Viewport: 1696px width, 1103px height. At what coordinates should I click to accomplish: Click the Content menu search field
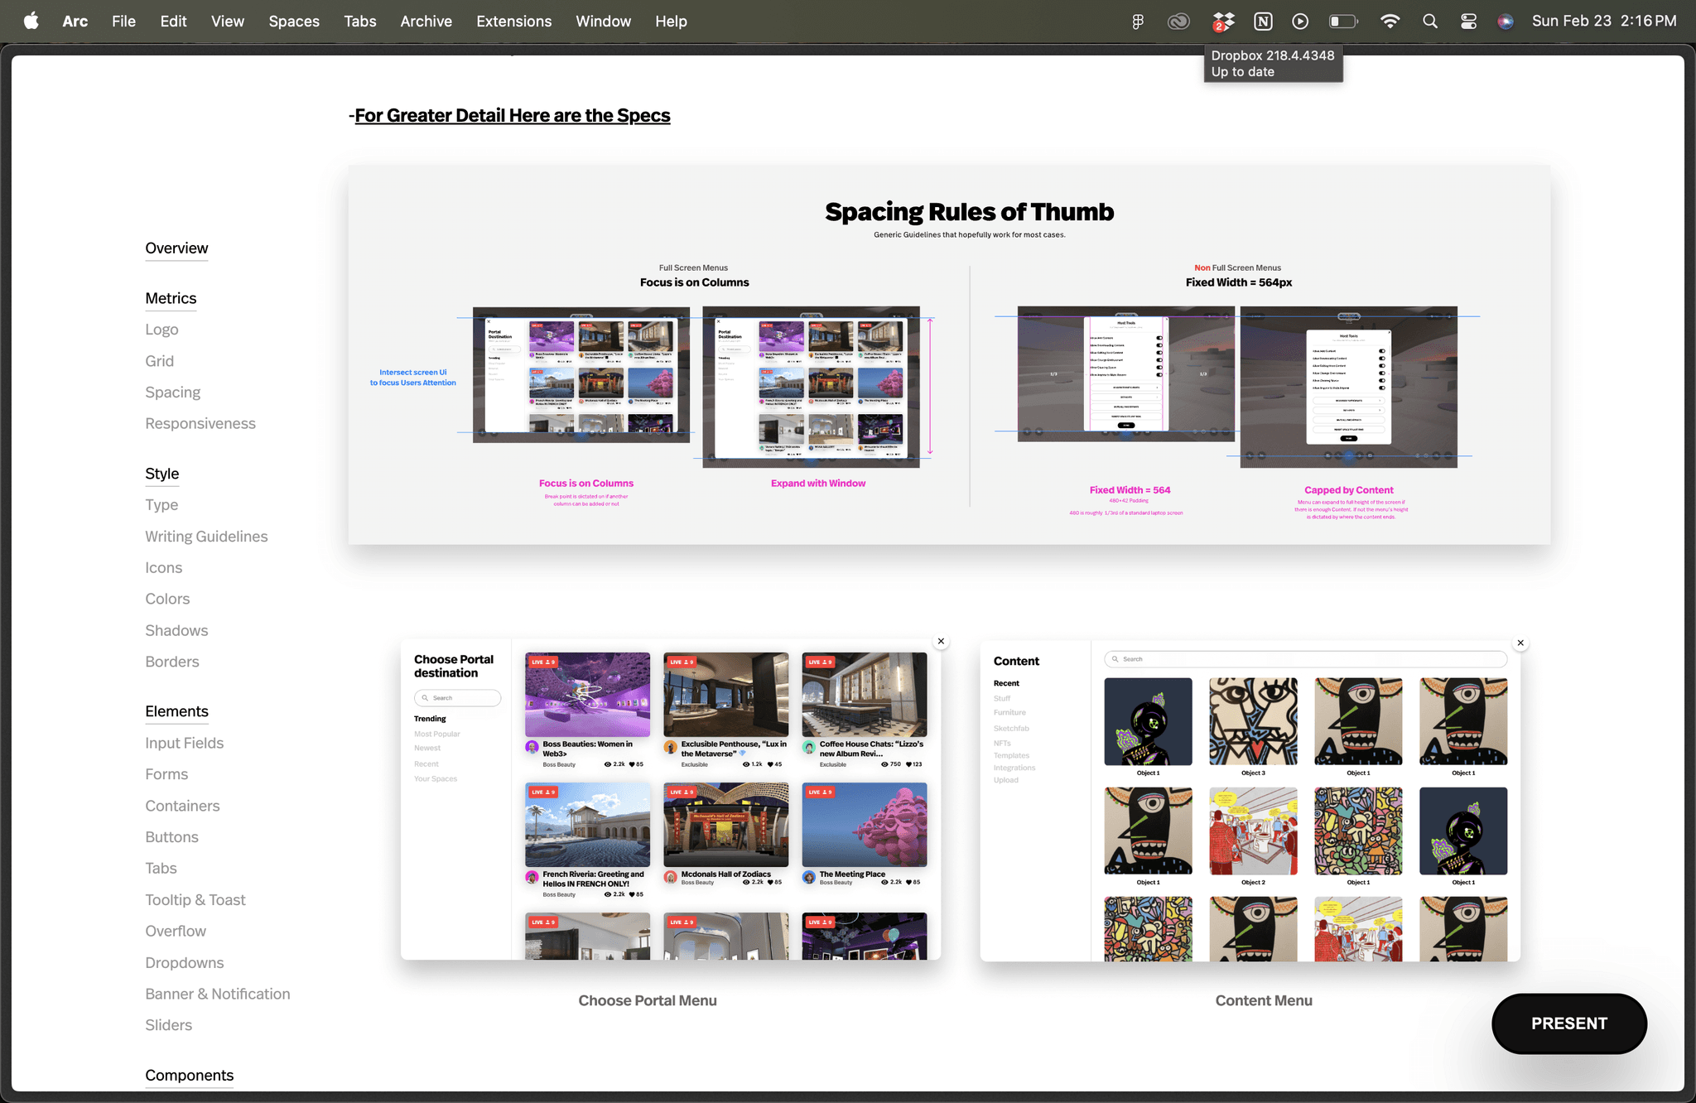tap(1306, 659)
